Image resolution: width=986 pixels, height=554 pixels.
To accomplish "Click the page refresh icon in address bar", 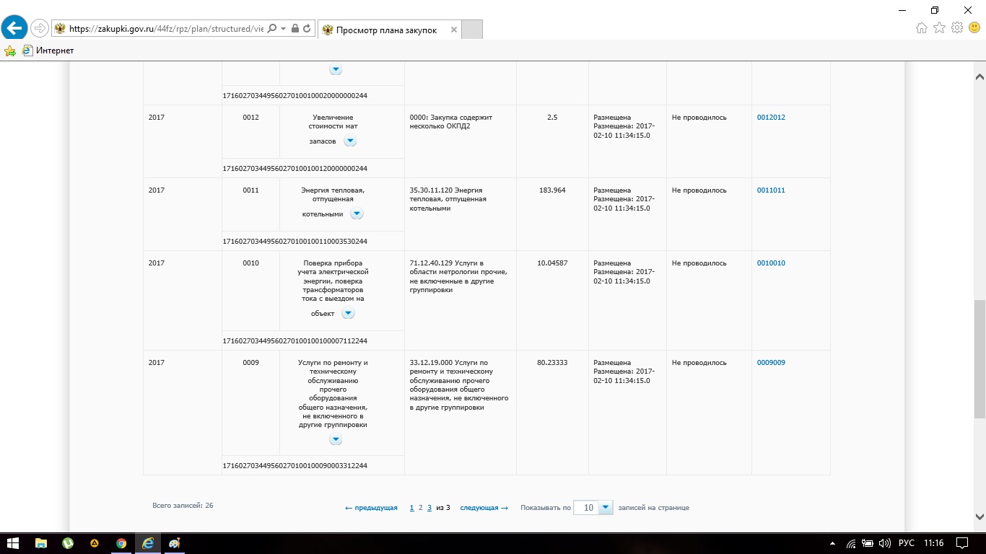I will [x=307, y=29].
